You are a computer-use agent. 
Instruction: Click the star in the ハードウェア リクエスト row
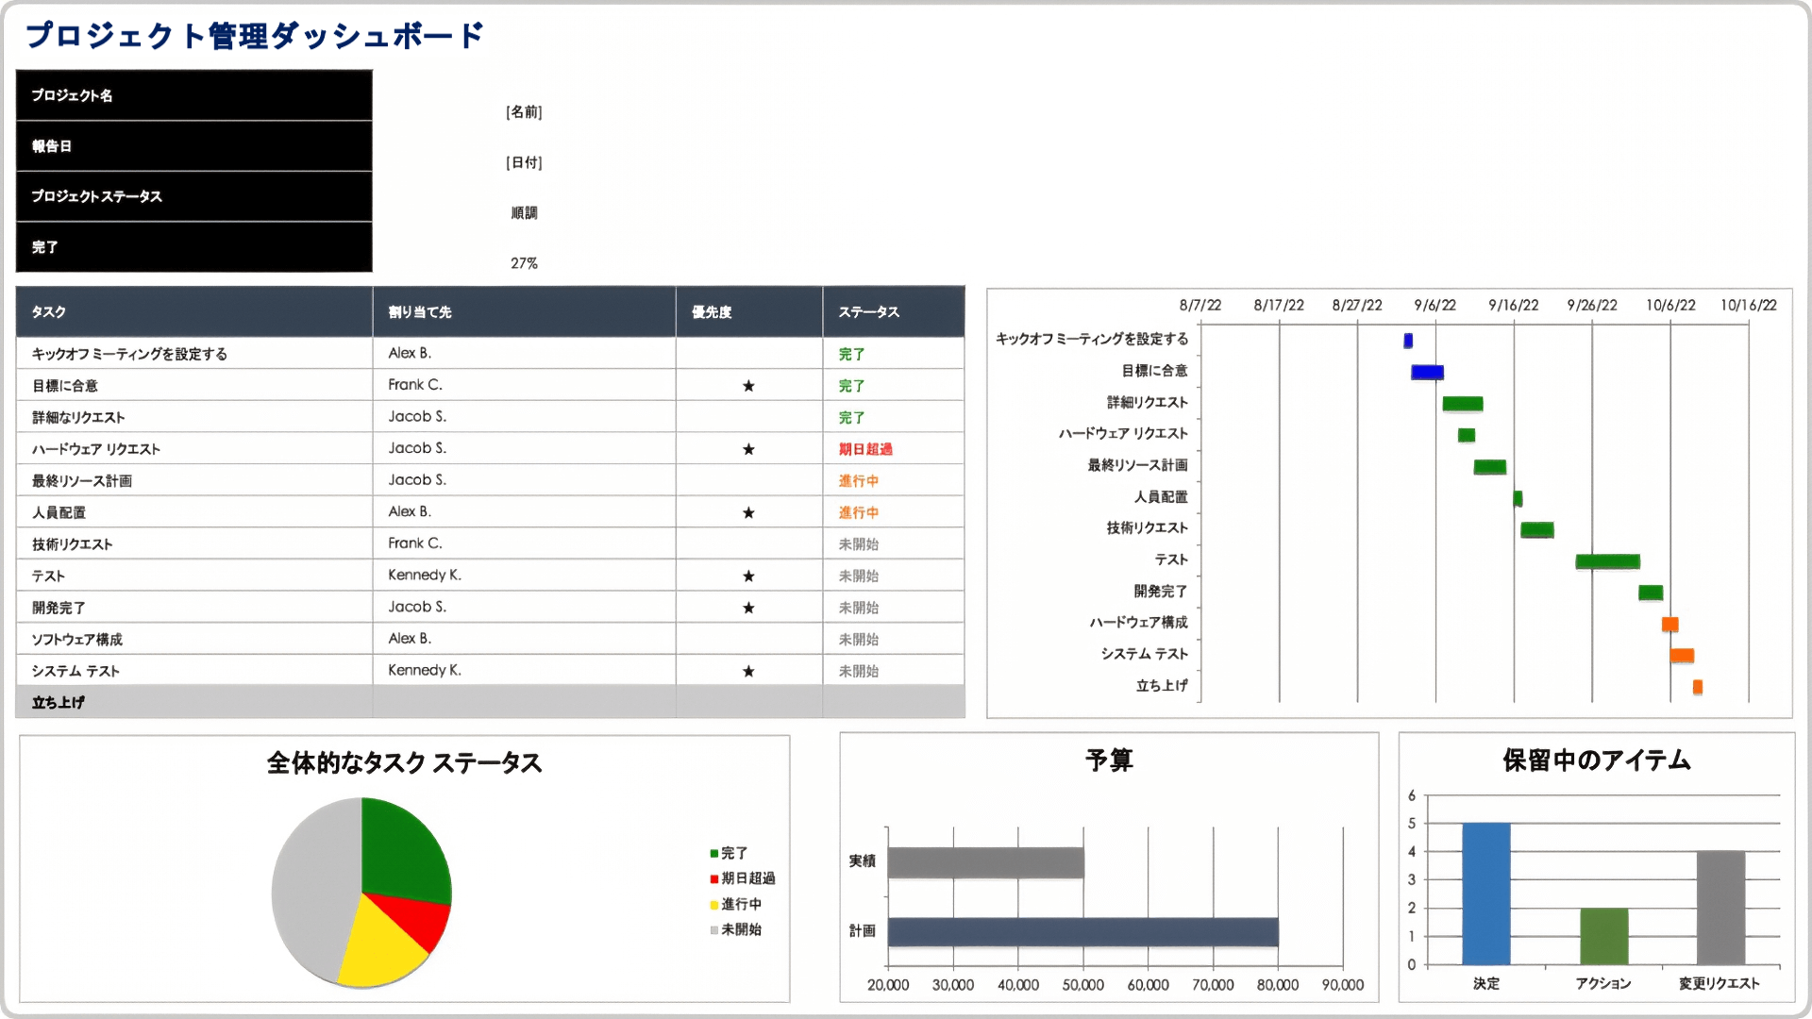(x=748, y=449)
